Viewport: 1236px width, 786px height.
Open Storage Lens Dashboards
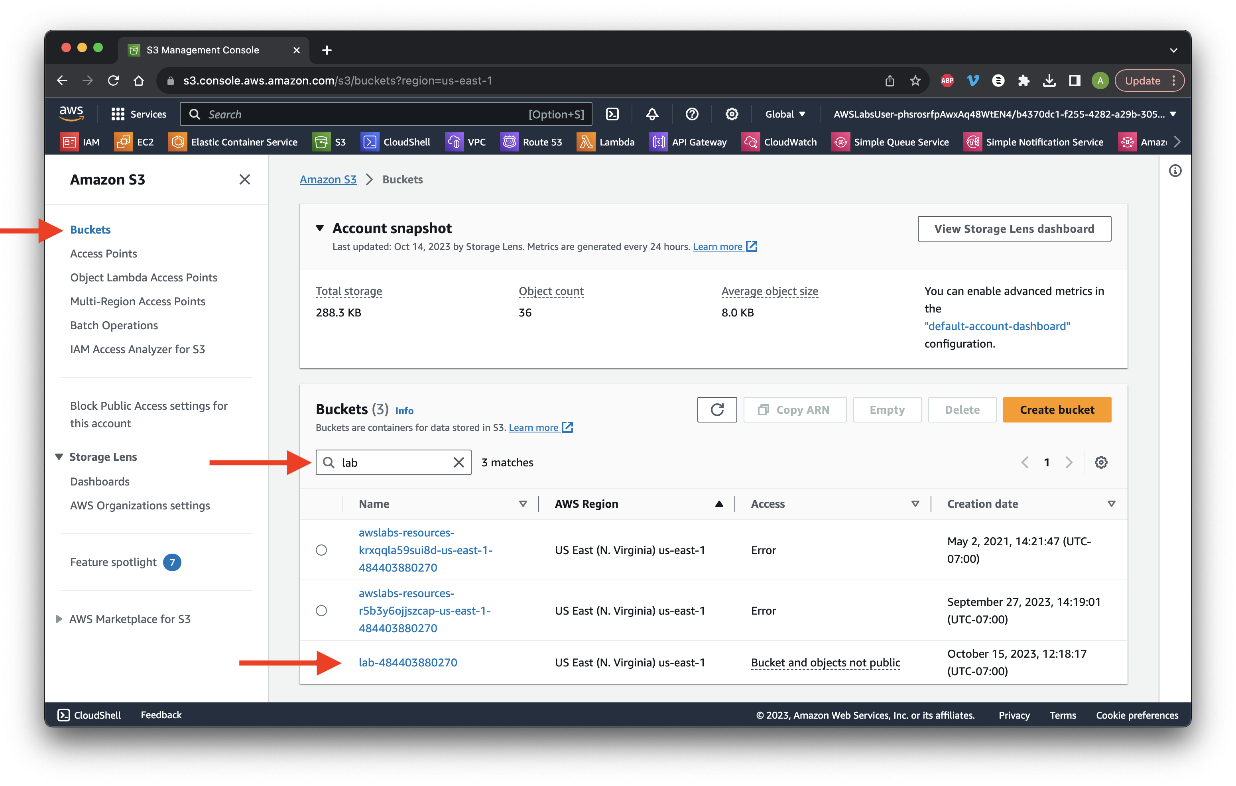(100, 481)
